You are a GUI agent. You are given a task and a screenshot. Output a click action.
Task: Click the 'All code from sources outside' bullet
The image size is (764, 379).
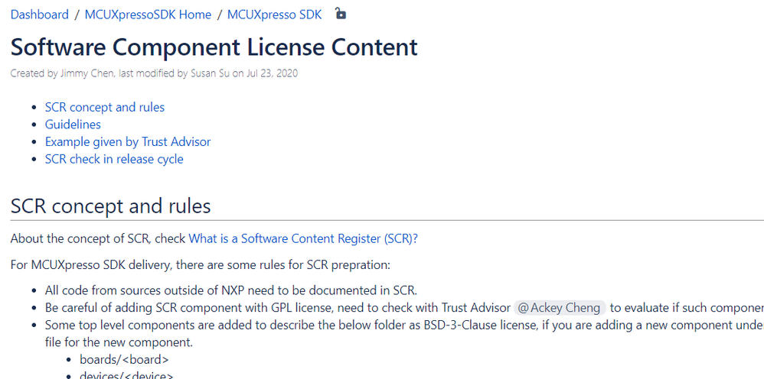[x=231, y=291]
